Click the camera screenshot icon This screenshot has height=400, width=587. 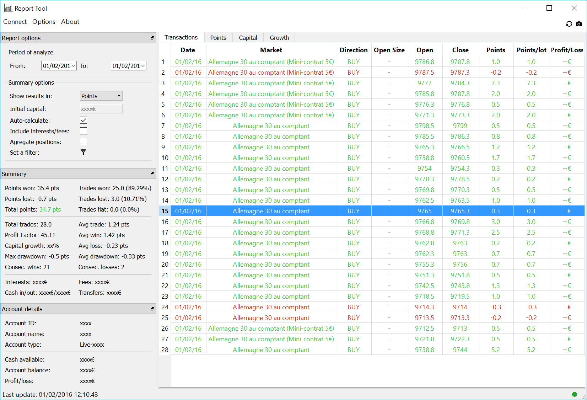coord(579,24)
